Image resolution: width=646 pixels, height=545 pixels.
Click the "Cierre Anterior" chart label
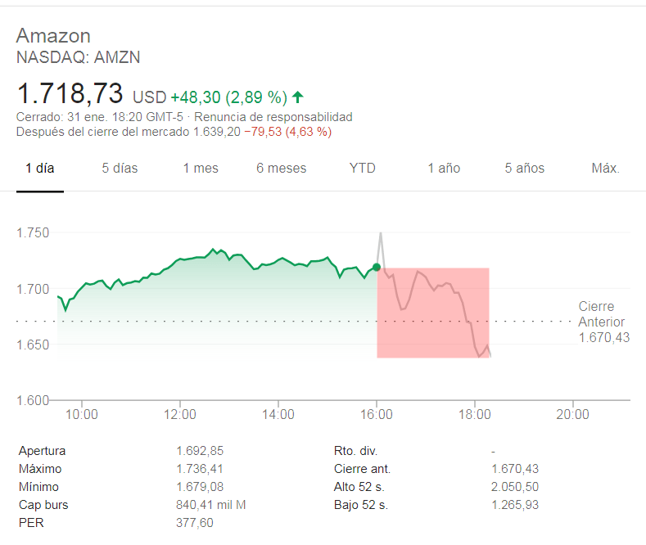pos(601,314)
